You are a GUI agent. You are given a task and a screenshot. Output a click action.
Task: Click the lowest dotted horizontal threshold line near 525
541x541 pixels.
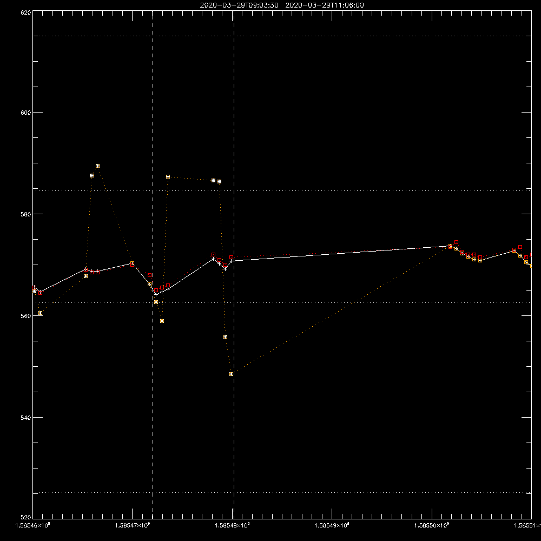[x=282, y=493]
